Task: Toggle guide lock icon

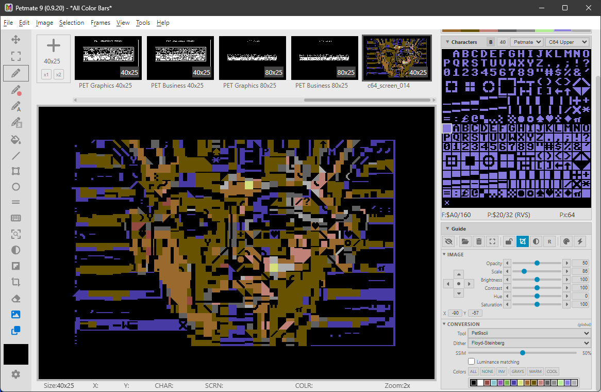Action: (509, 241)
